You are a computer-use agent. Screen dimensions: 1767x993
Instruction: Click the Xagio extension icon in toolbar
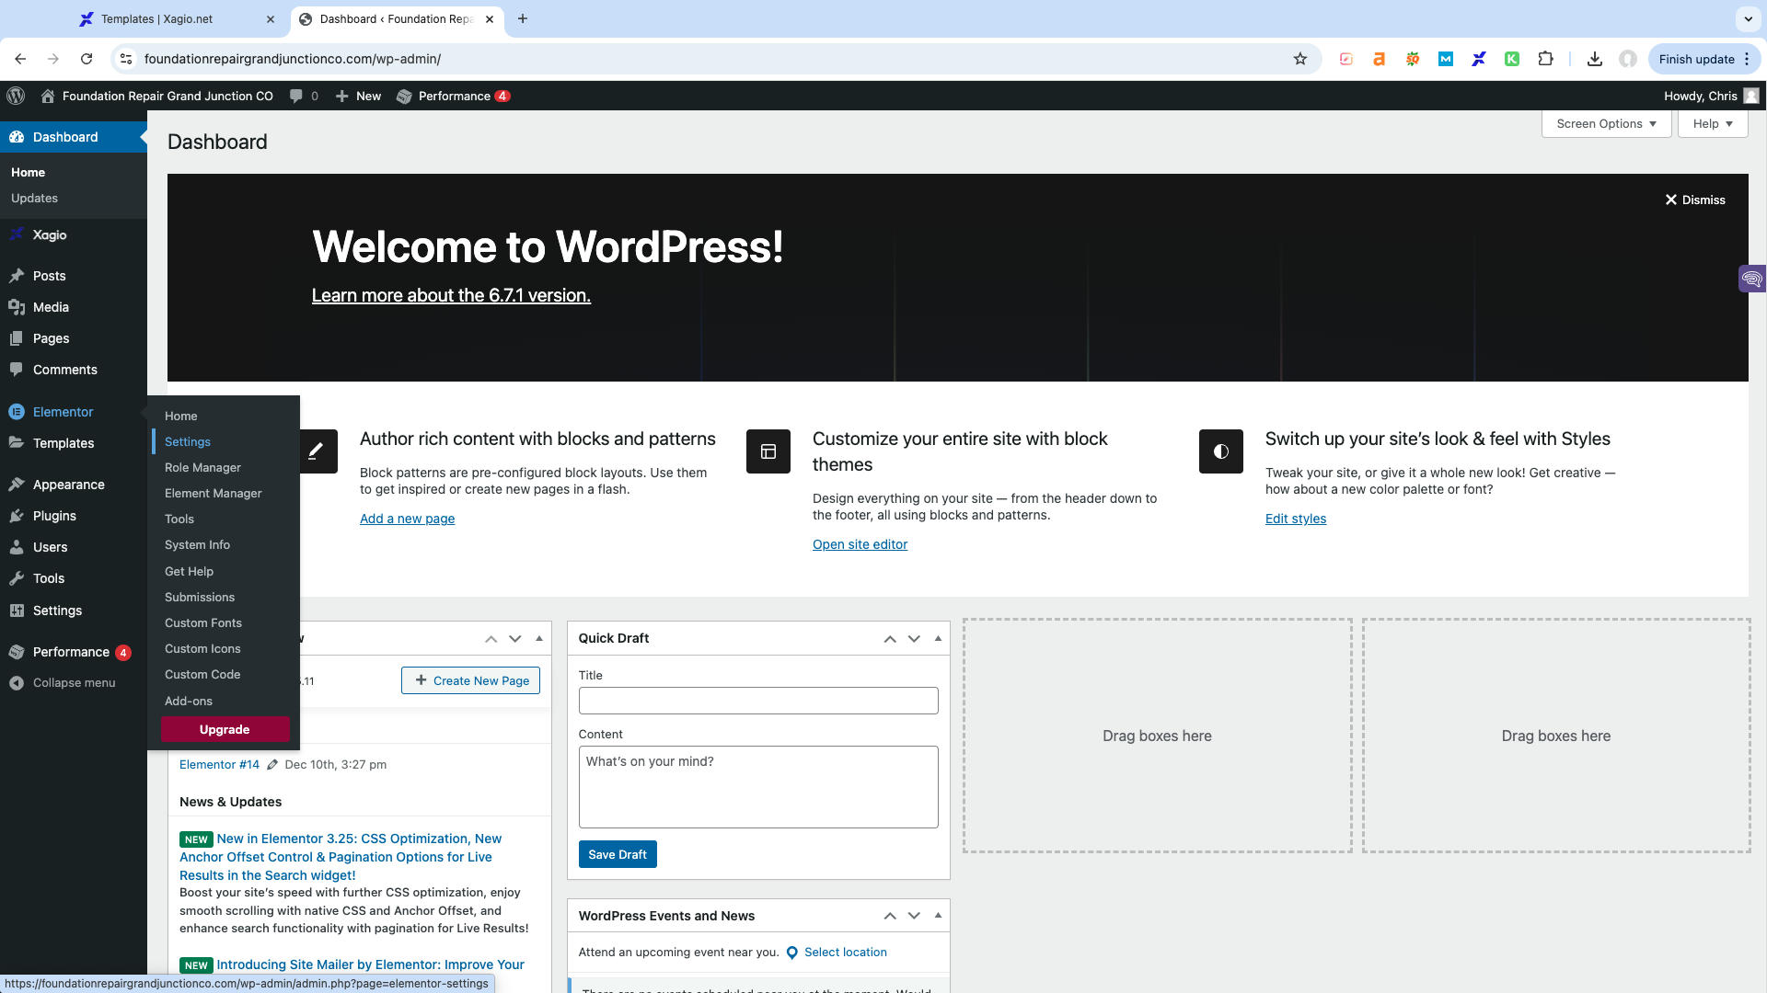(1479, 59)
